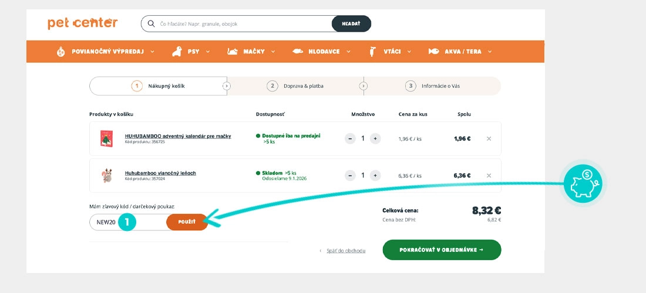This screenshot has width=646, height=293.
Task: Click the search magnifier icon
Action: tap(152, 24)
